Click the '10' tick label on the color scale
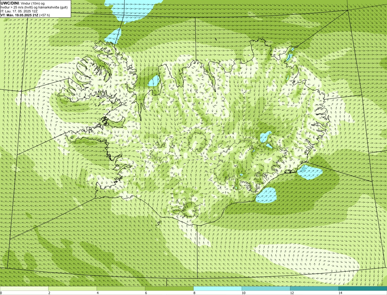Screen dimensions: 387x295 (x=243, y=293)
